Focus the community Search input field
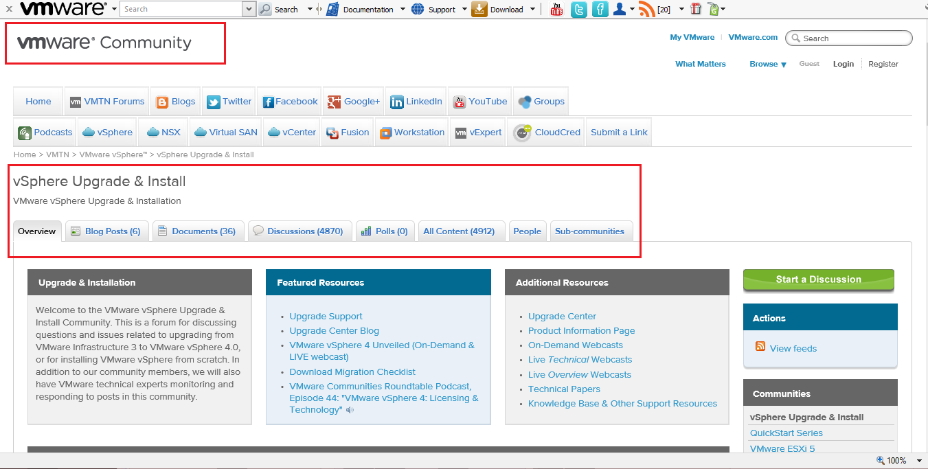This screenshot has height=469, width=928. click(x=849, y=38)
